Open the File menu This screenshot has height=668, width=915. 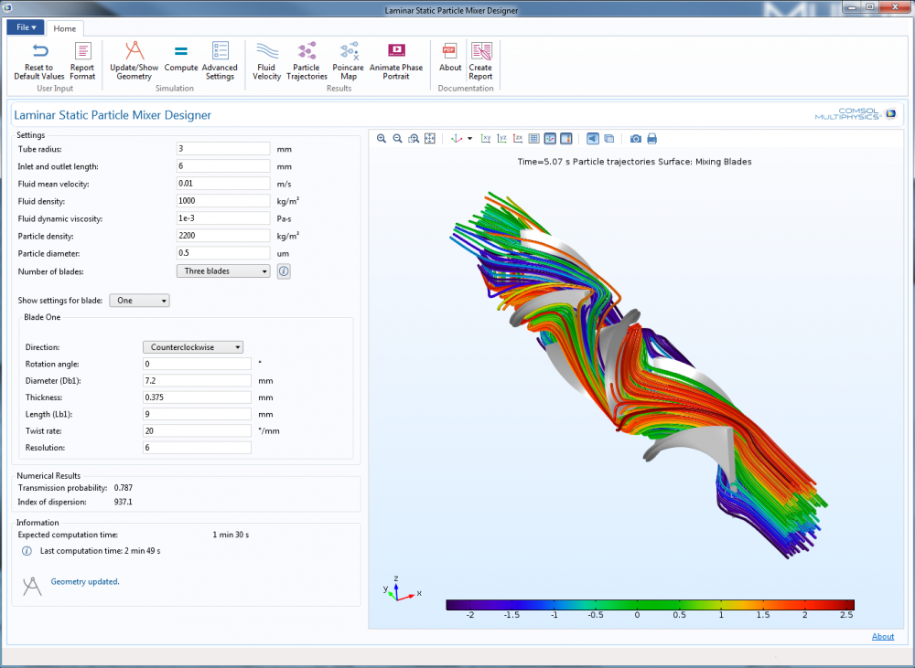tap(26, 27)
